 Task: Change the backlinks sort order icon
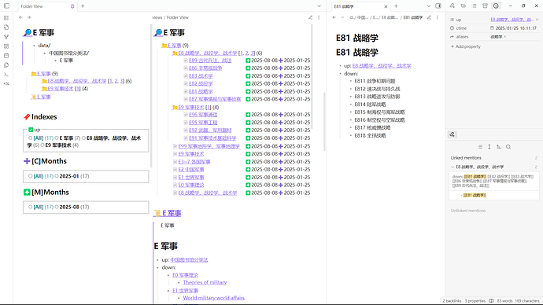[x=499, y=147]
